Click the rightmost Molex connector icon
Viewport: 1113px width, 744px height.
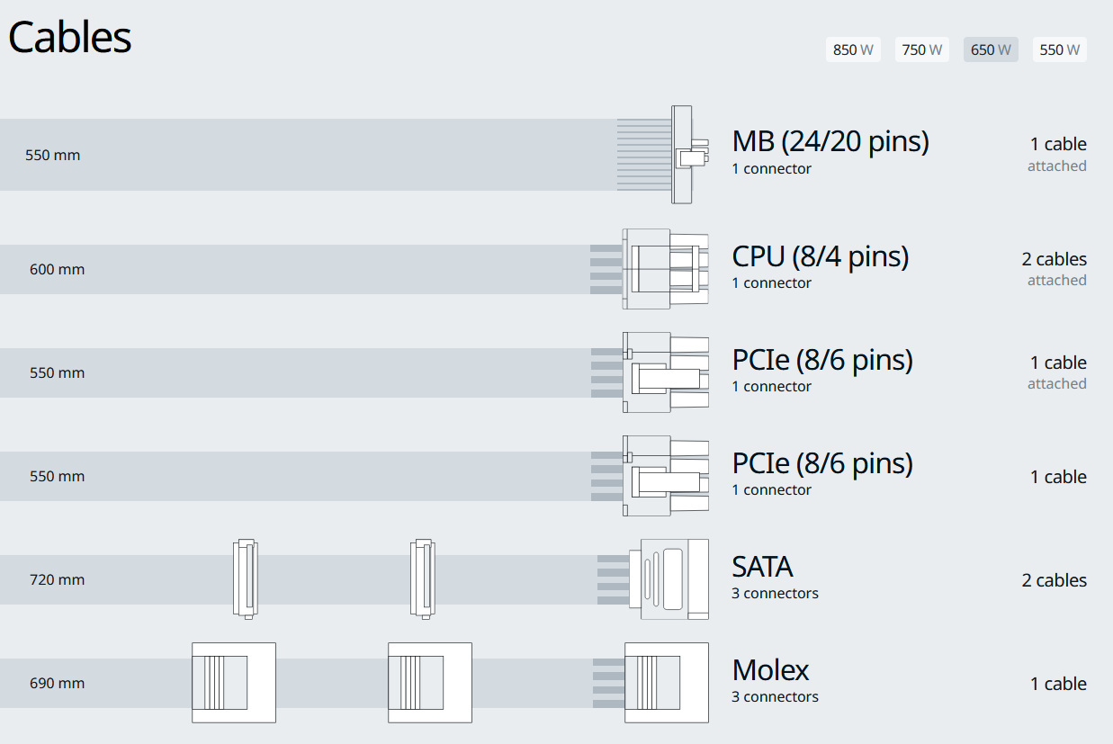point(666,683)
